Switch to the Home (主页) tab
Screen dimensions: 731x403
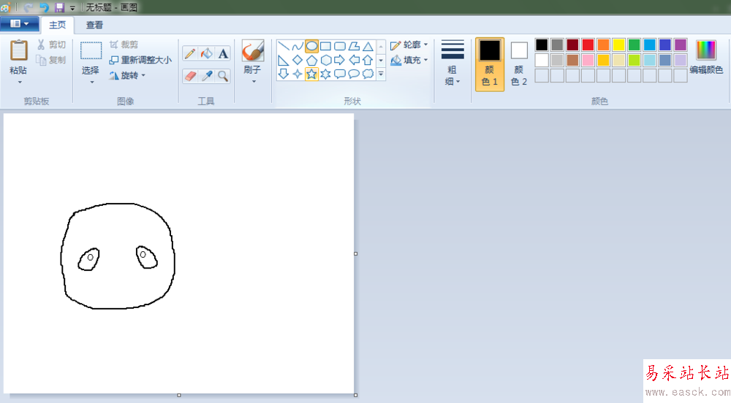57,25
